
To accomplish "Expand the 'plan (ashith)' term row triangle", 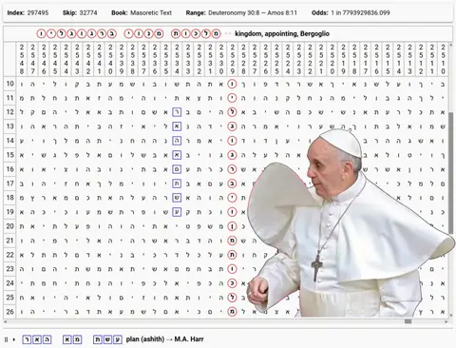I will [x=14, y=339].
